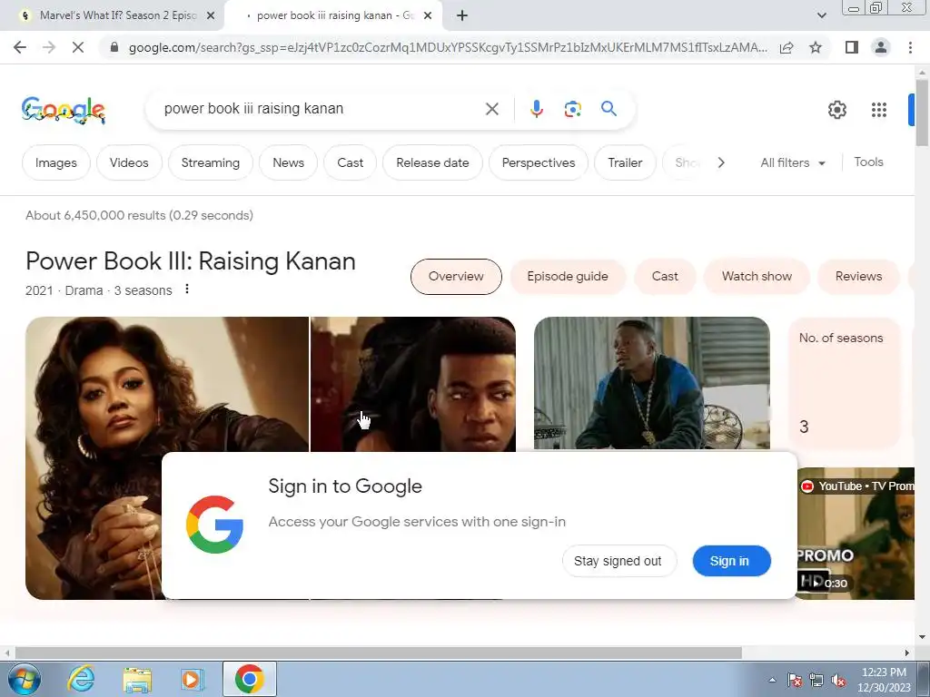Image resolution: width=930 pixels, height=697 pixels.
Task: Select the Trailer filter chip
Action: [625, 163]
